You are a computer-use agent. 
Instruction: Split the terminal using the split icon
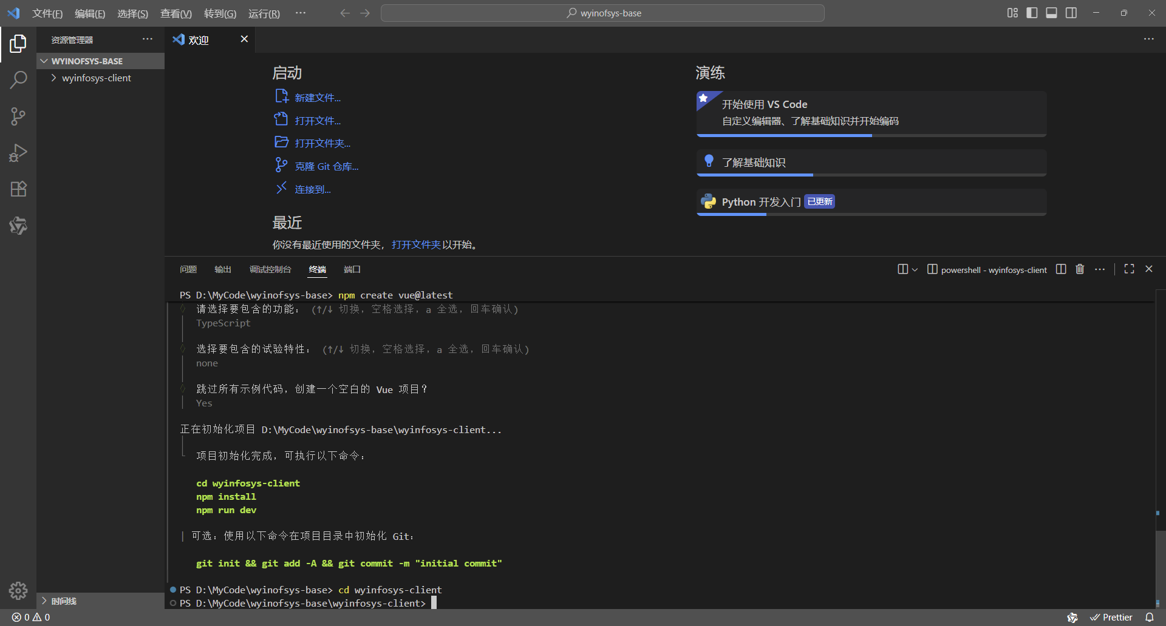[1060, 269]
